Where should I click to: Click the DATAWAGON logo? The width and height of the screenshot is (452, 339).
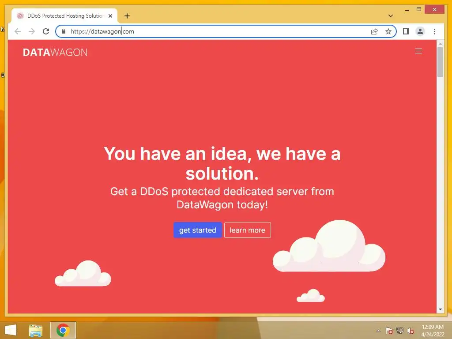tap(55, 52)
